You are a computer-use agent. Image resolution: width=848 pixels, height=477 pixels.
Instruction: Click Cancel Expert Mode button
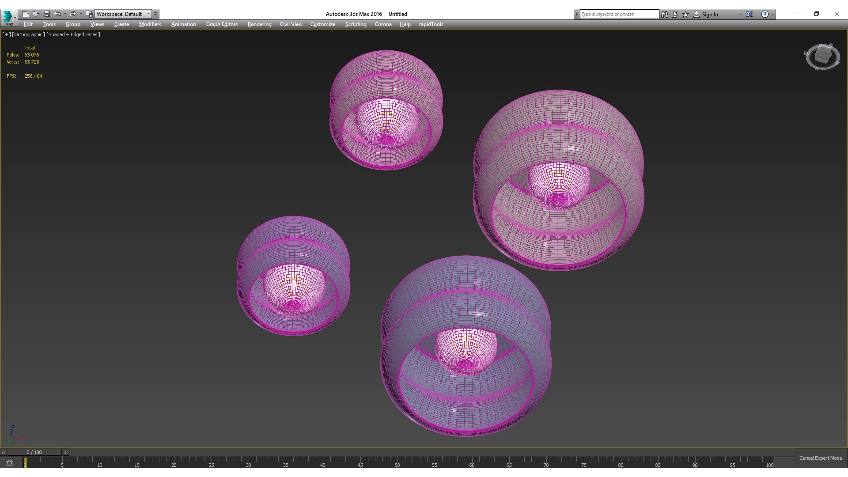(820, 458)
